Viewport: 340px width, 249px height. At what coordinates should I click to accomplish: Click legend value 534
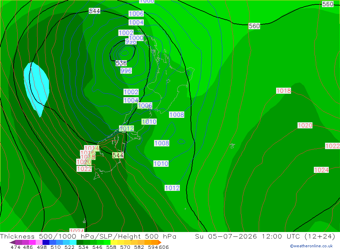click(x=83, y=247)
